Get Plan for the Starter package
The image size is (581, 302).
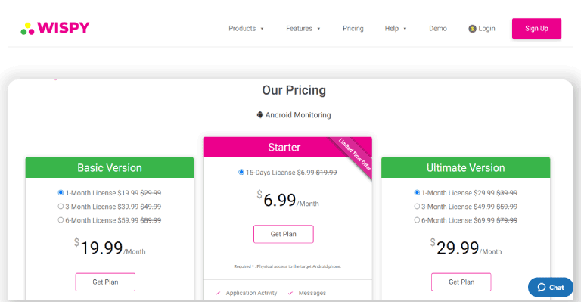point(284,234)
